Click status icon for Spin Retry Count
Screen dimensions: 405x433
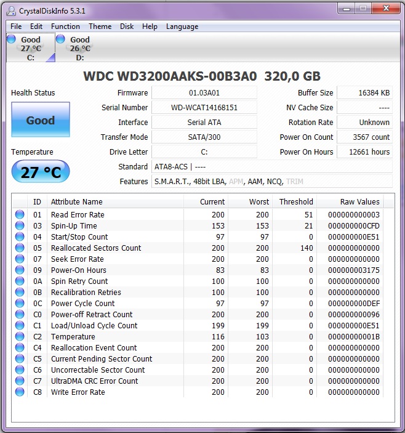(x=20, y=281)
